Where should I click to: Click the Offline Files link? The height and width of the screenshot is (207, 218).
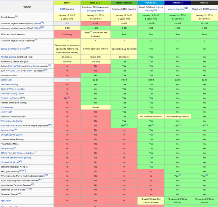pyautogui.click(x=6, y=153)
